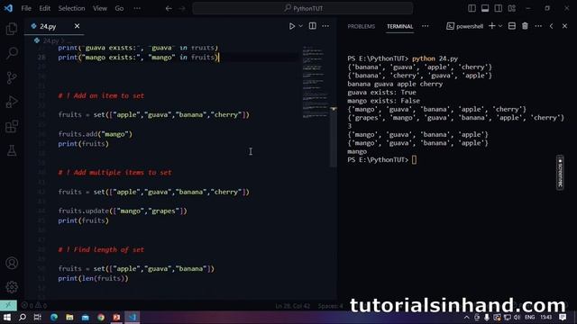
Task: Open terminal more actions ellipsis
Action: [x=538, y=26]
